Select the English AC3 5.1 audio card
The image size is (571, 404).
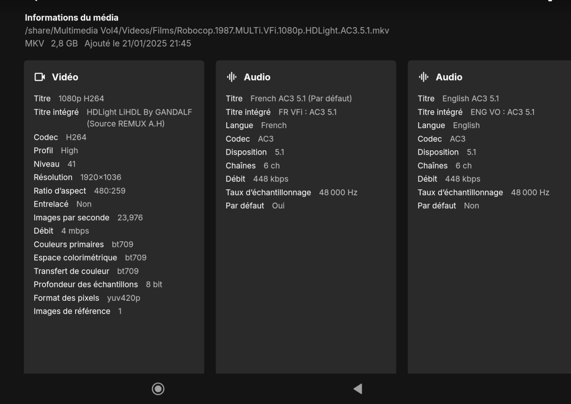coord(485,214)
